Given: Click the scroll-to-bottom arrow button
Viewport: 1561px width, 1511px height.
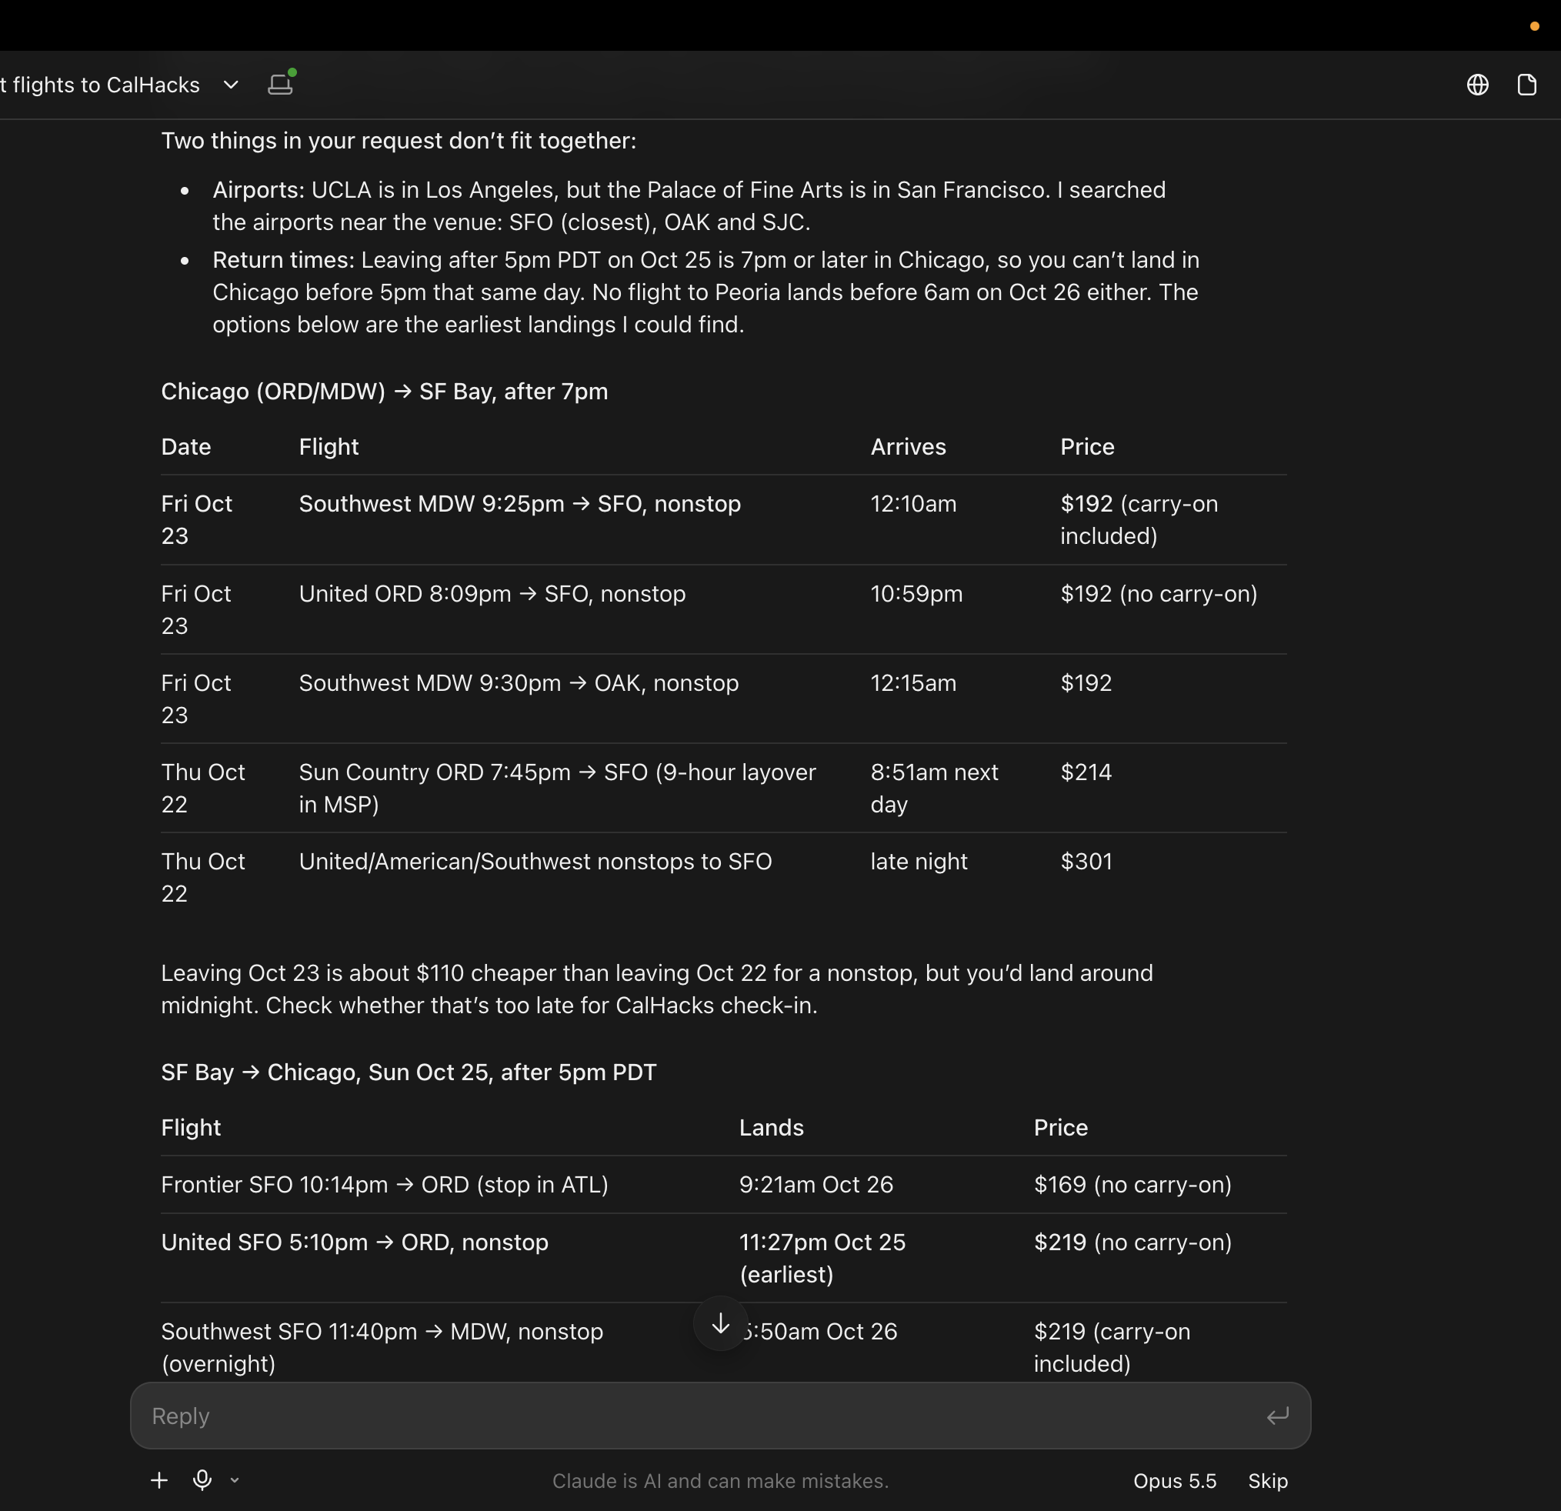Looking at the screenshot, I should [720, 1324].
